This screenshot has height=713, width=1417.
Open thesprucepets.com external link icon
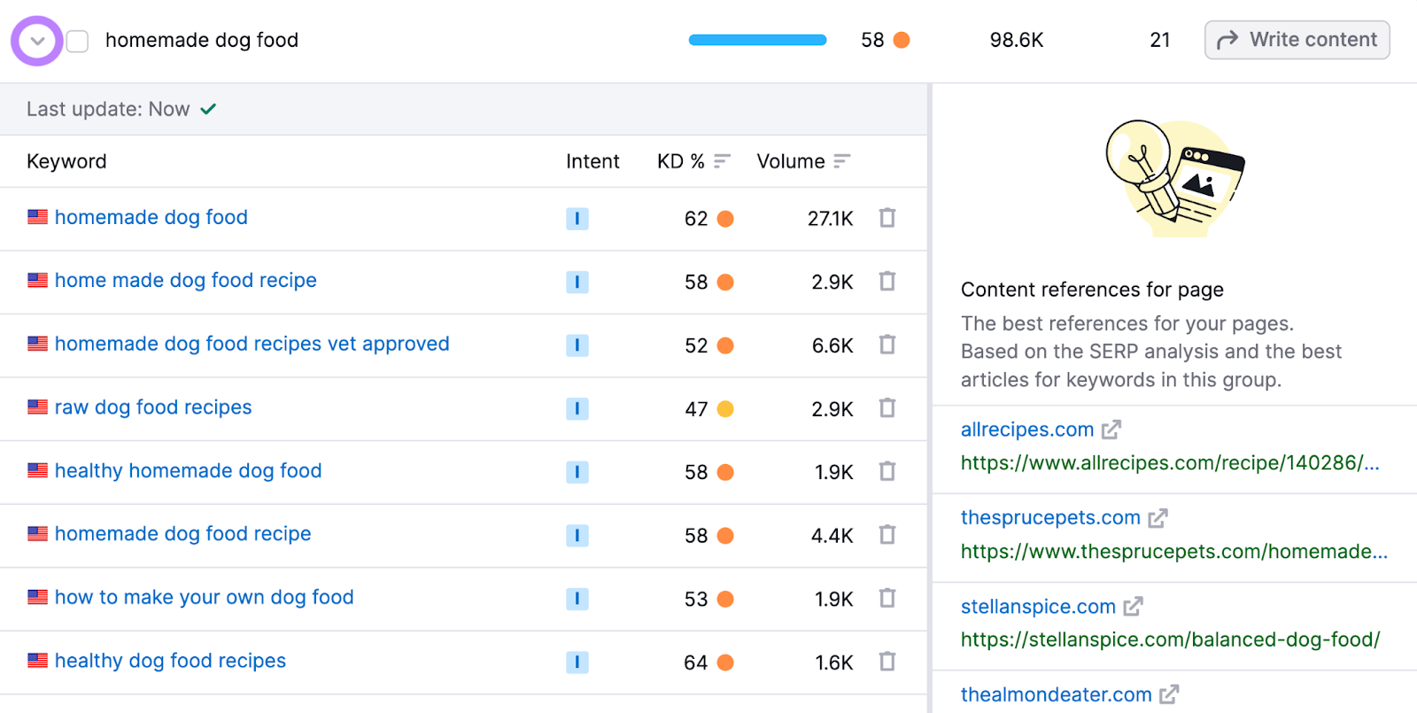(1158, 518)
